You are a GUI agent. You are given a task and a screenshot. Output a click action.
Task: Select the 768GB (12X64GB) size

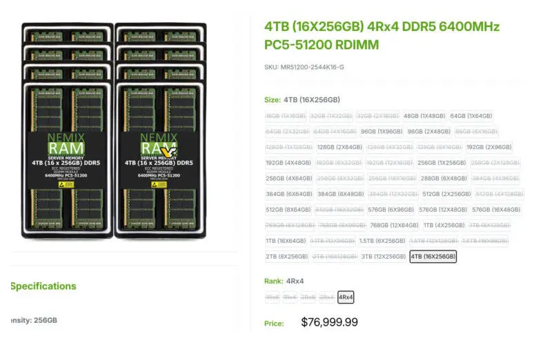394,225
